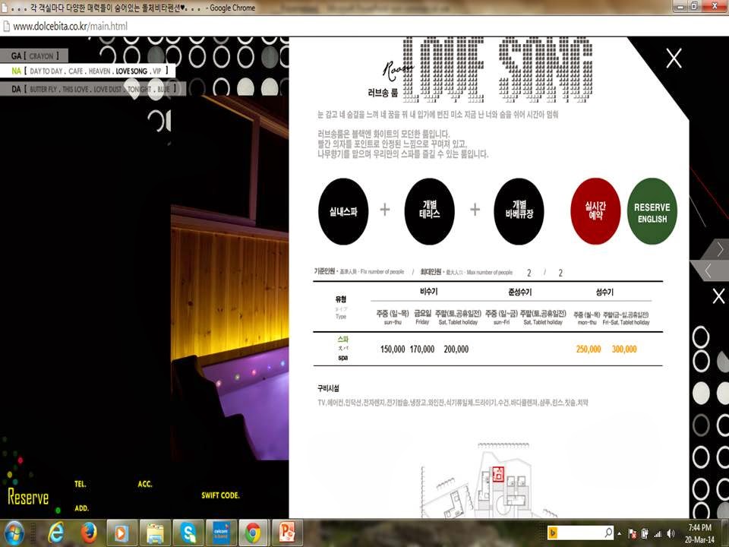Open DAY TO DAY room
The height and width of the screenshot is (547, 729).
[x=45, y=71]
